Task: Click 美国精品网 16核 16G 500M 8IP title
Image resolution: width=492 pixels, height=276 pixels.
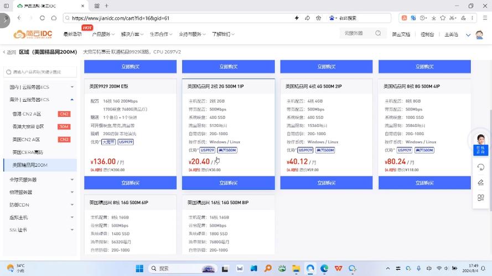Action: [218, 203]
